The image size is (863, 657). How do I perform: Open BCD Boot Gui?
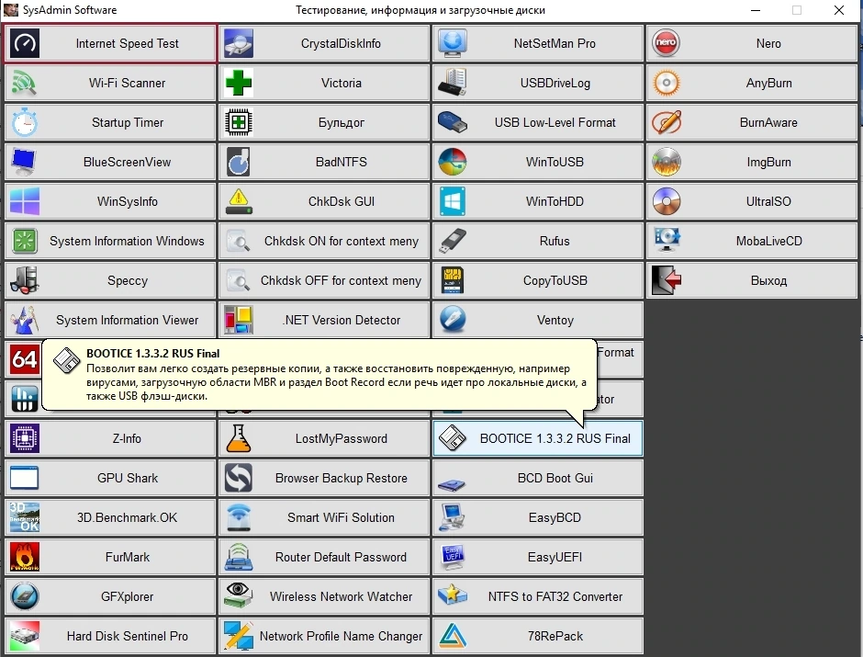pyautogui.click(x=538, y=478)
